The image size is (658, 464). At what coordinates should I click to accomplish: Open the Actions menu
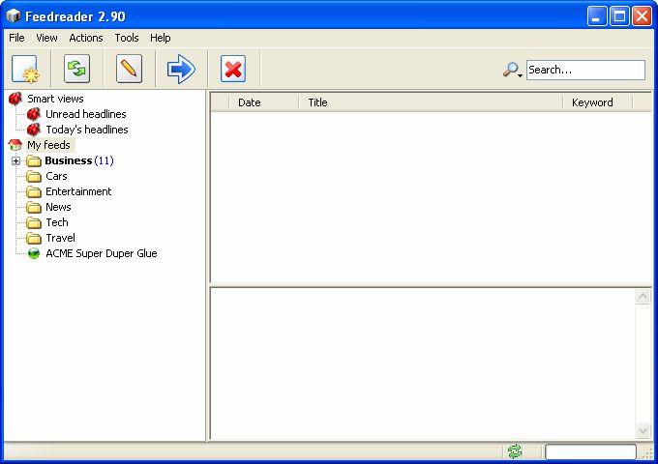86,38
